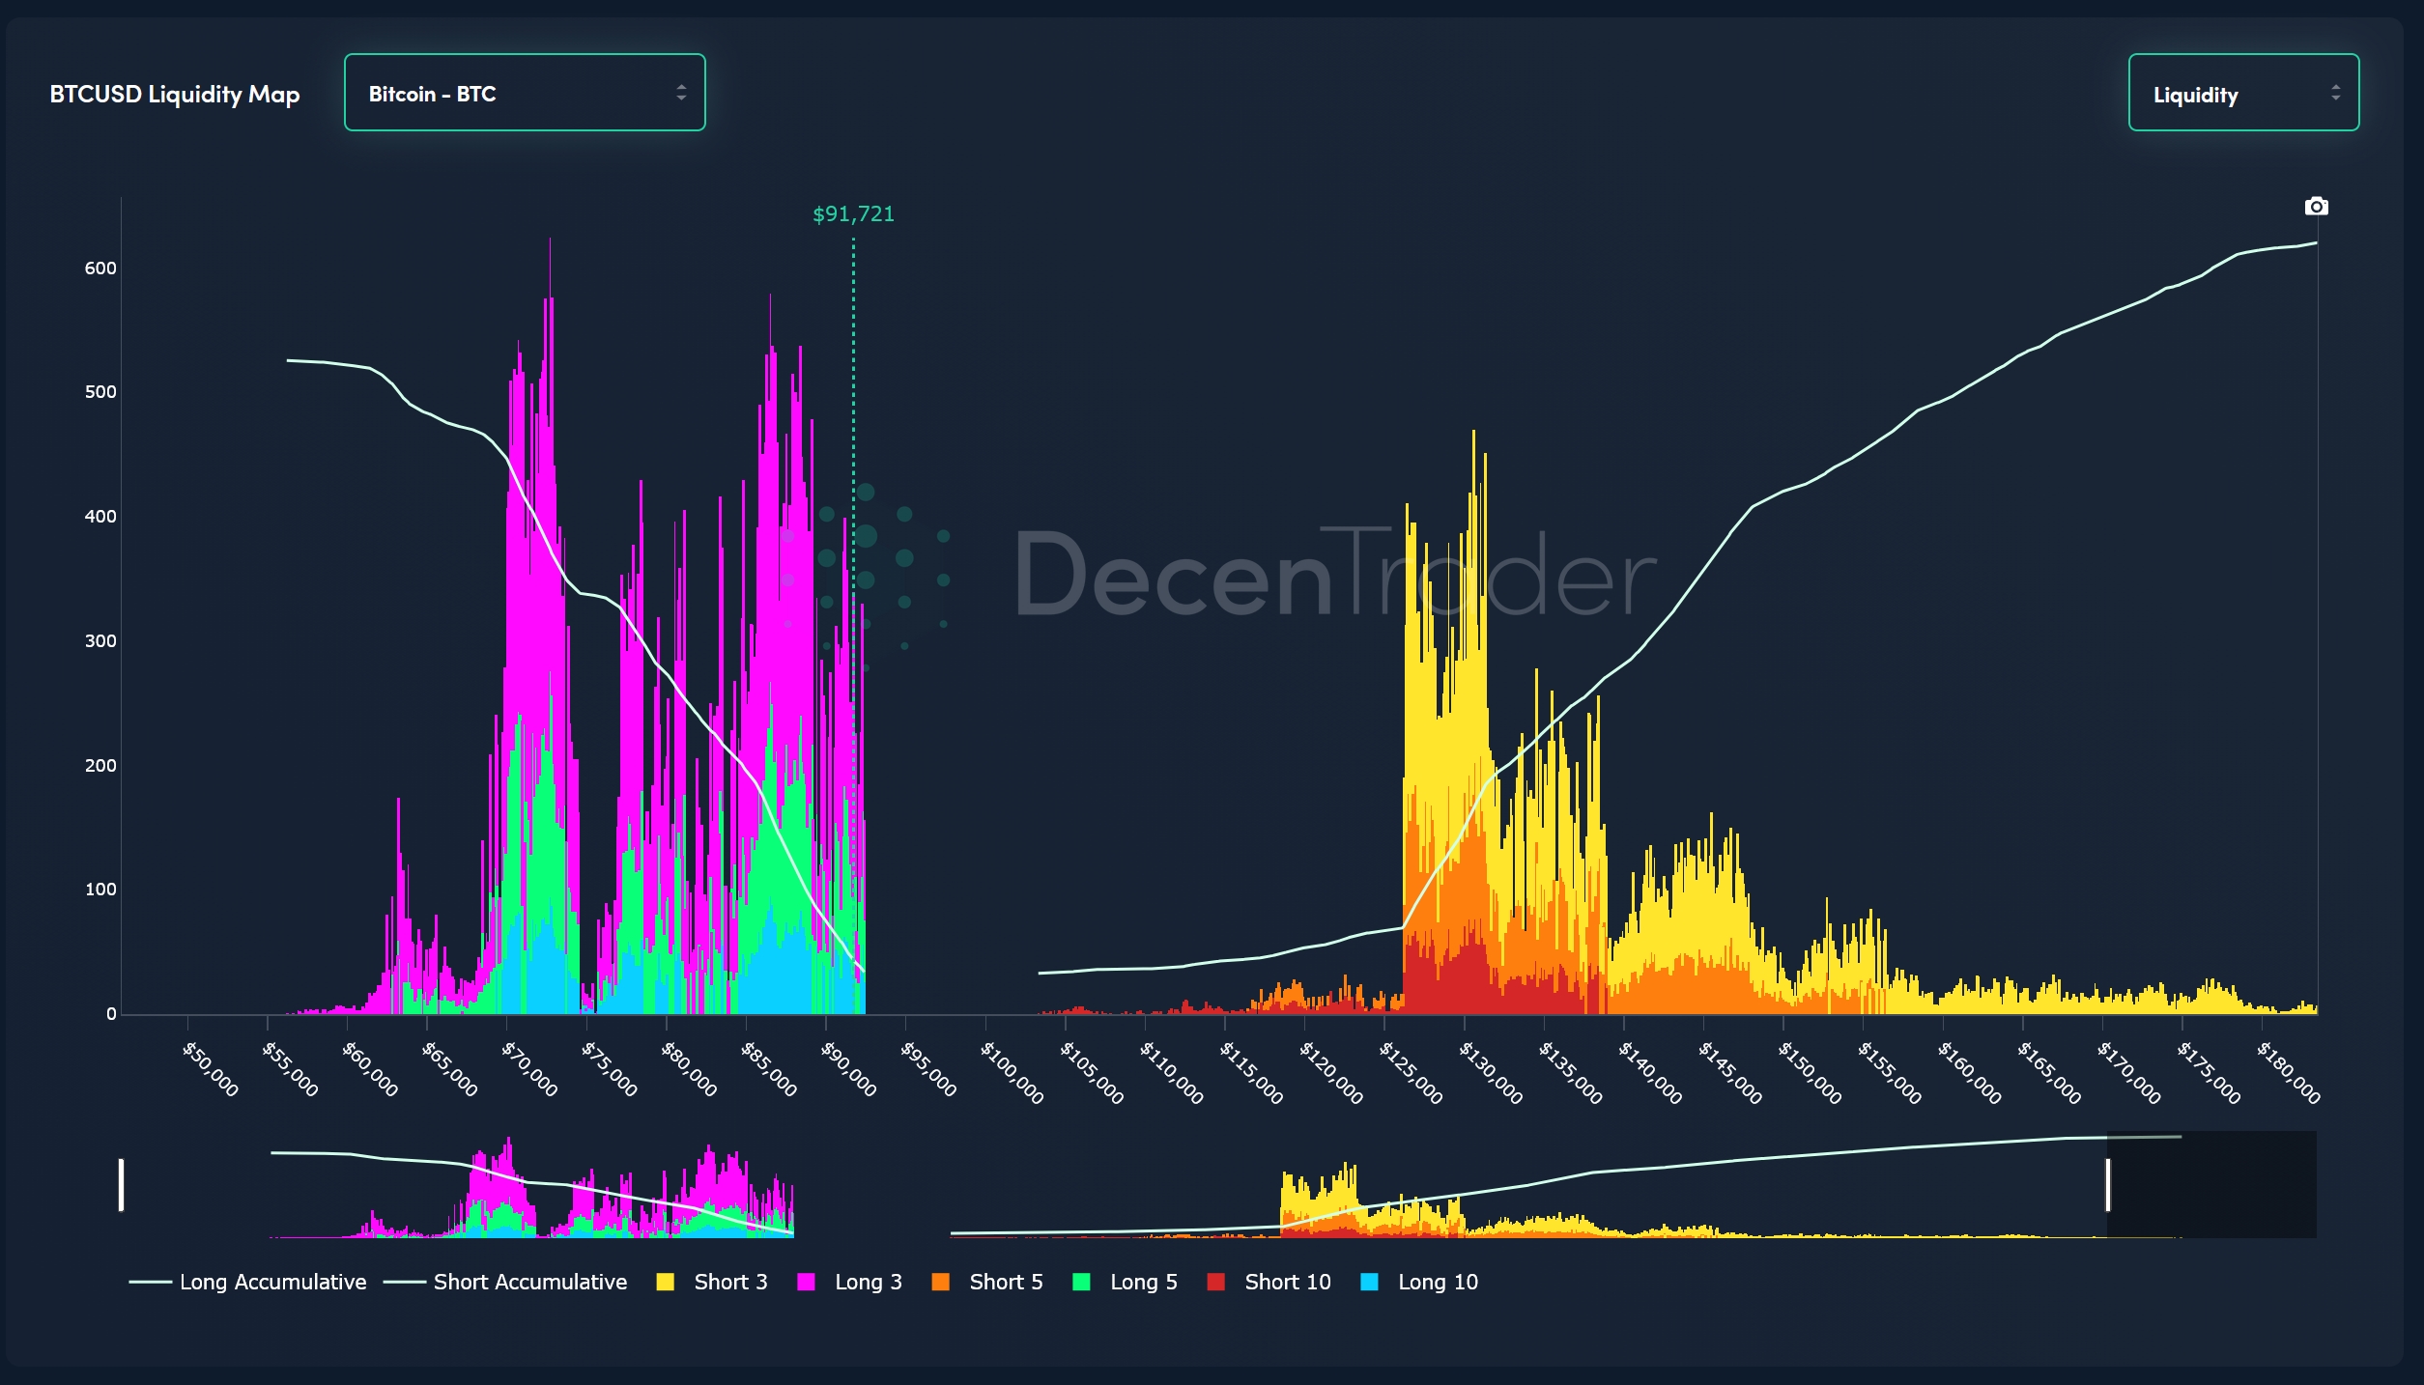This screenshot has height=1385, width=2424.
Task: Toggle the Long 10 legend label
Action: (1438, 1282)
